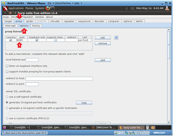Open the terminal launcher icon

point(52,8)
